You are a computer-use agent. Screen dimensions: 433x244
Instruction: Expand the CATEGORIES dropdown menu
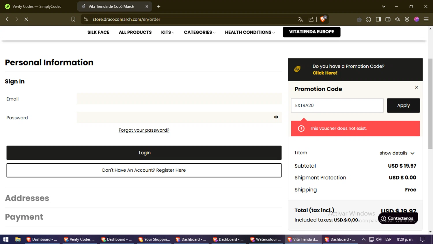click(200, 32)
